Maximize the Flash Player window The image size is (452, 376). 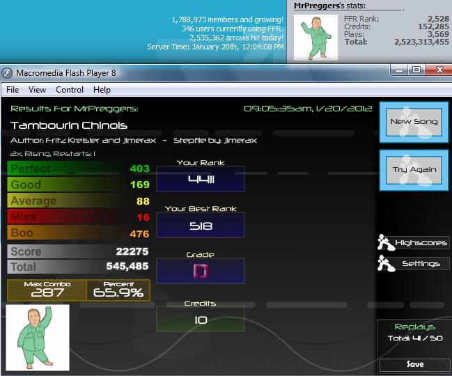(x=416, y=70)
